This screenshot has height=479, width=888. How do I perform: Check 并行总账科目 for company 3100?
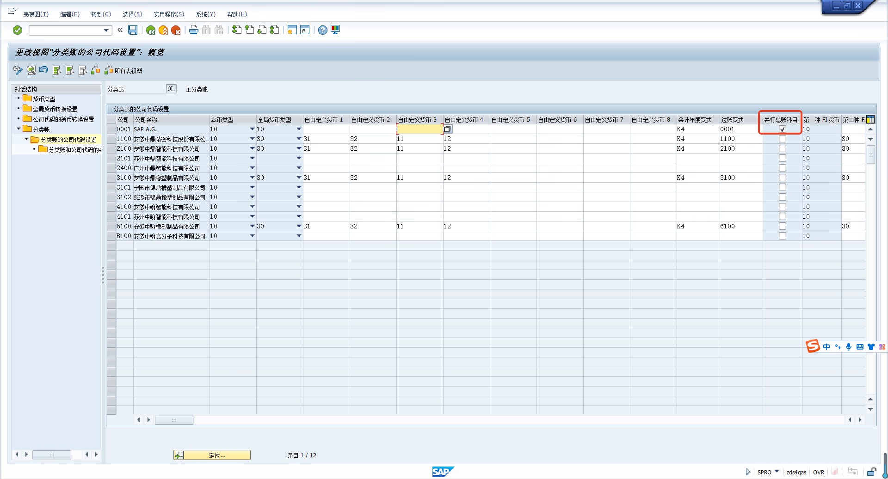pos(783,178)
